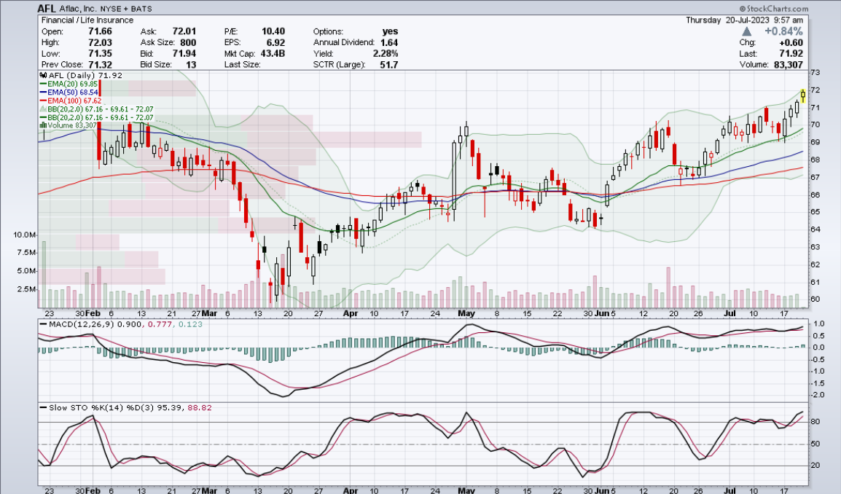Viewport: 841px width, 494px height.
Task: Select the MACD signal value 0.777
Action: (159, 324)
